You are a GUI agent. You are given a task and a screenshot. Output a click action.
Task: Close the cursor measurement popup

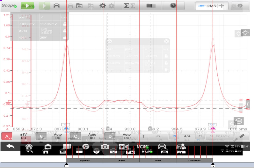[x=166, y=41]
